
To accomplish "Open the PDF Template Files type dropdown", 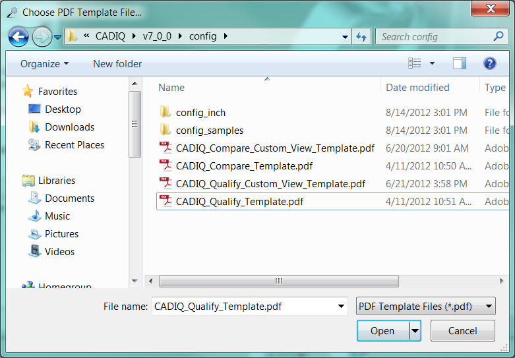I will pyautogui.click(x=426, y=306).
